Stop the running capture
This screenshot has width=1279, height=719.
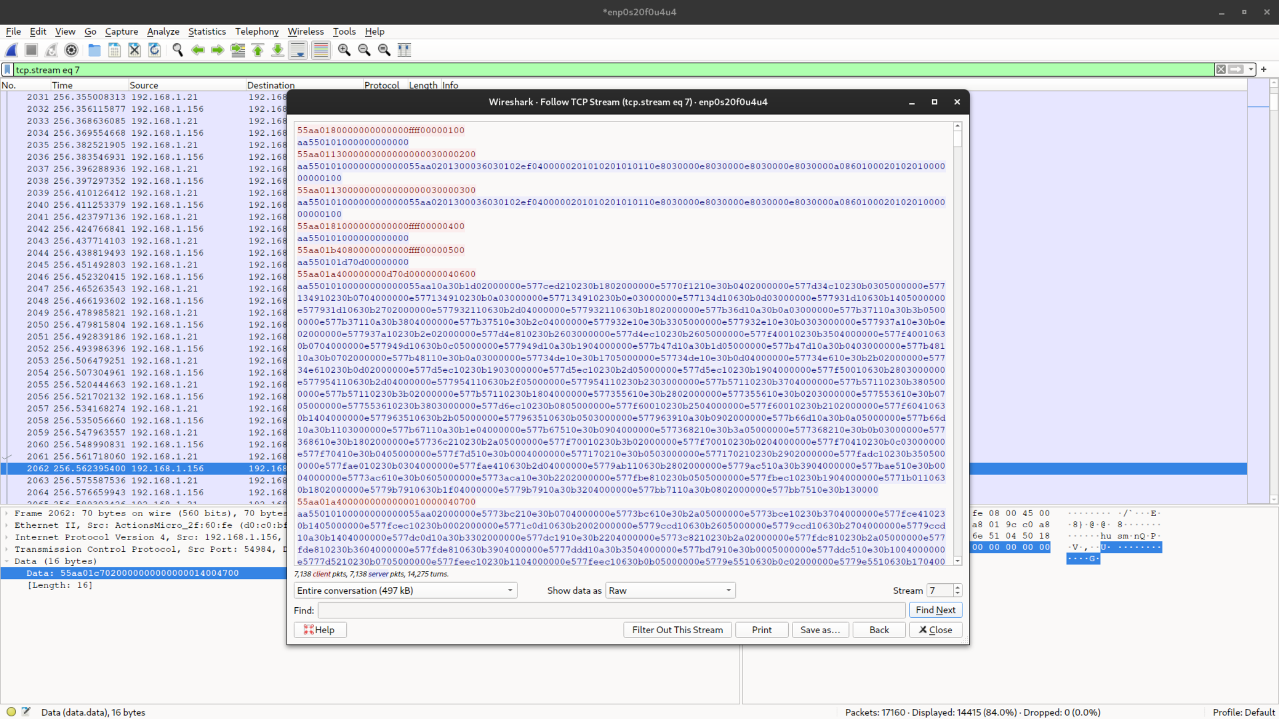(31, 50)
